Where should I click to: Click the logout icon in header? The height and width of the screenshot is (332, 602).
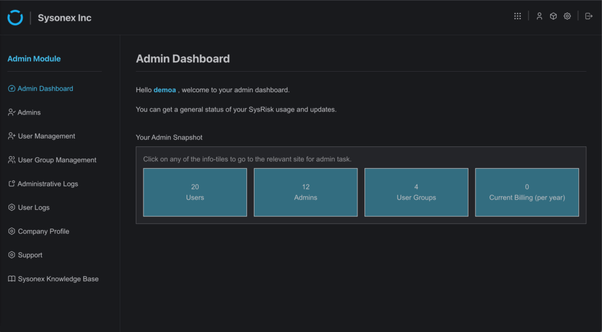pos(588,16)
